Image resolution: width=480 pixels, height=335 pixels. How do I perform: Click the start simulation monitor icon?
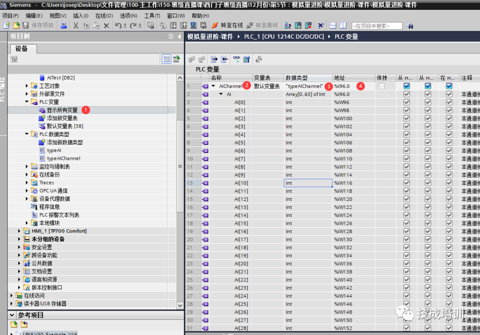click(x=193, y=25)
